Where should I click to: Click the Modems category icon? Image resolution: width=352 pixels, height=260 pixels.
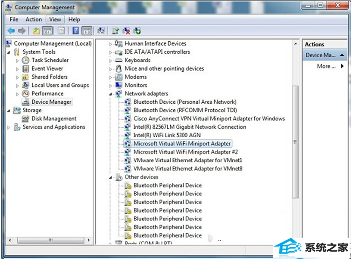[118, 77]
